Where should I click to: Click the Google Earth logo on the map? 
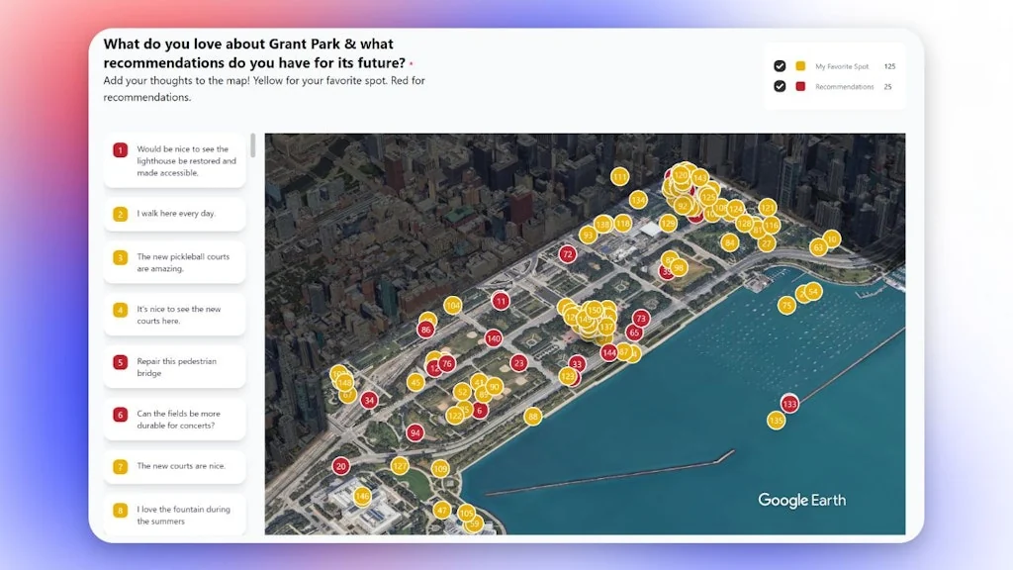(x=801, y=500)
